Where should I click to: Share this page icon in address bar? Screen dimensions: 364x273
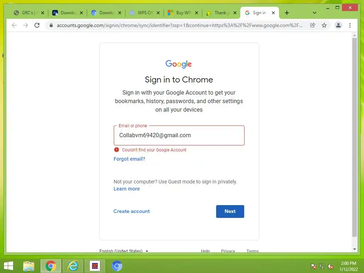pos(313,25)
